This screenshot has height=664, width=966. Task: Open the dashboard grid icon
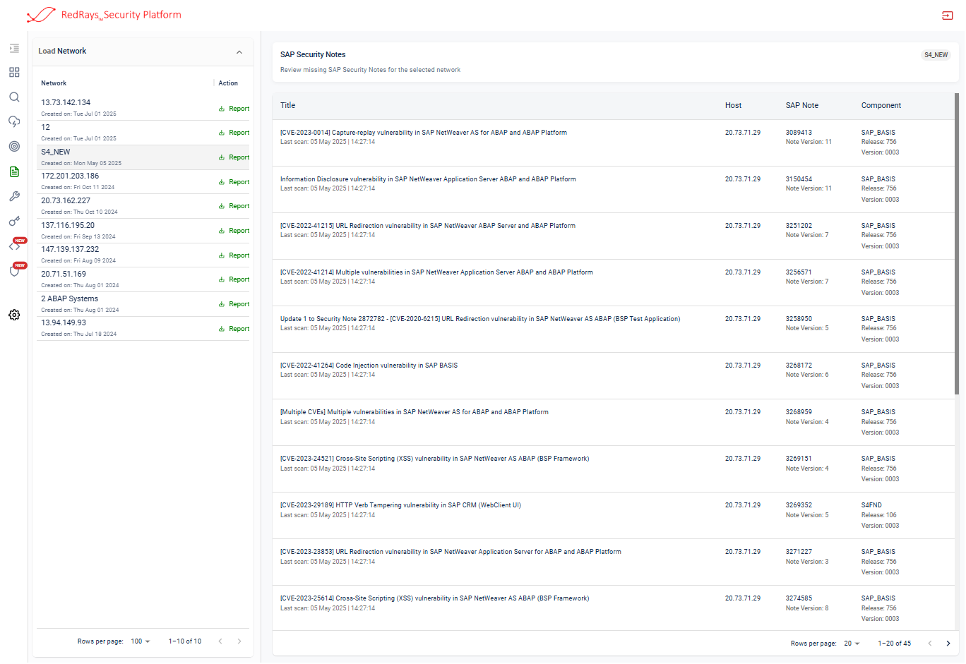(x=14, y=73)
